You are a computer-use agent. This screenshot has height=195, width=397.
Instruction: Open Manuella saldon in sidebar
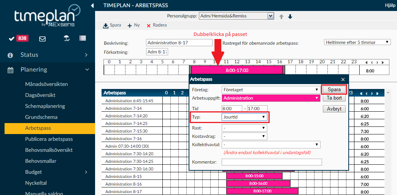[x=44, y=193]
